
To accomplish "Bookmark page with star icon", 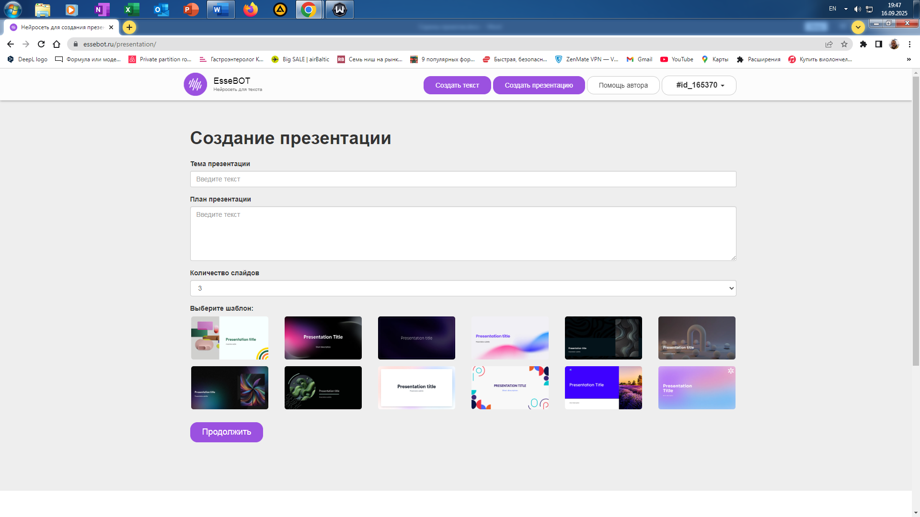I will [844, 44].
